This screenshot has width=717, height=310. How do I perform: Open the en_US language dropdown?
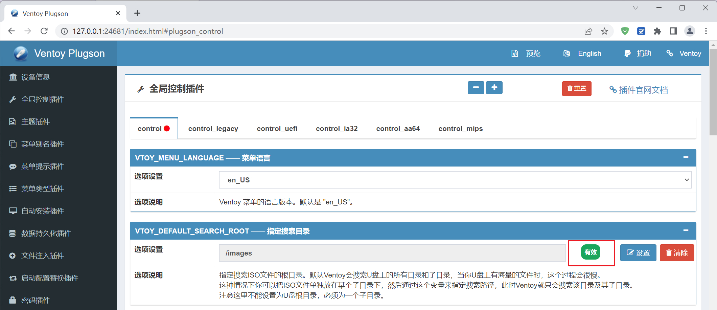[x=455, y=180]
